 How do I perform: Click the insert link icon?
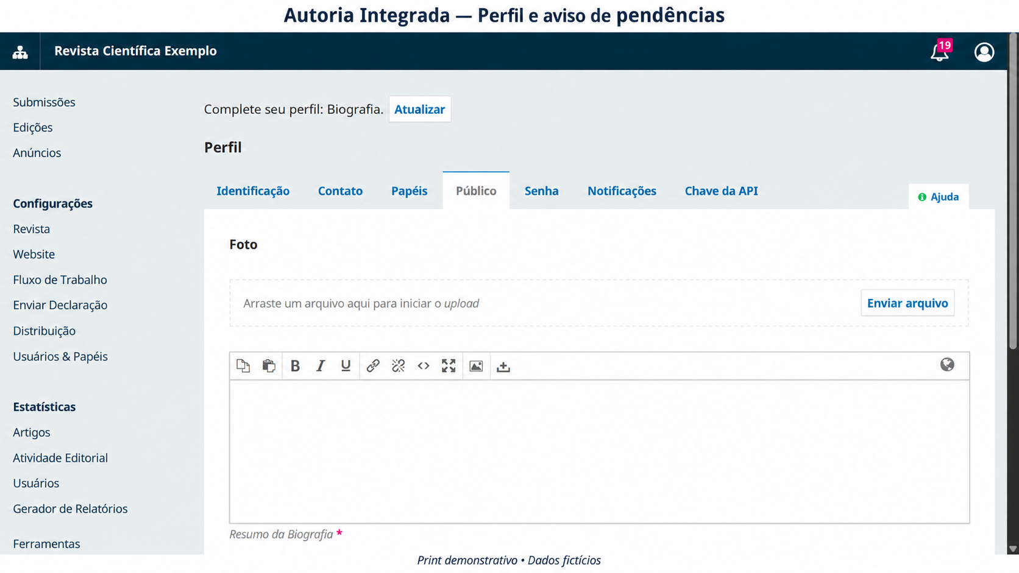click(x=373, y=365)
